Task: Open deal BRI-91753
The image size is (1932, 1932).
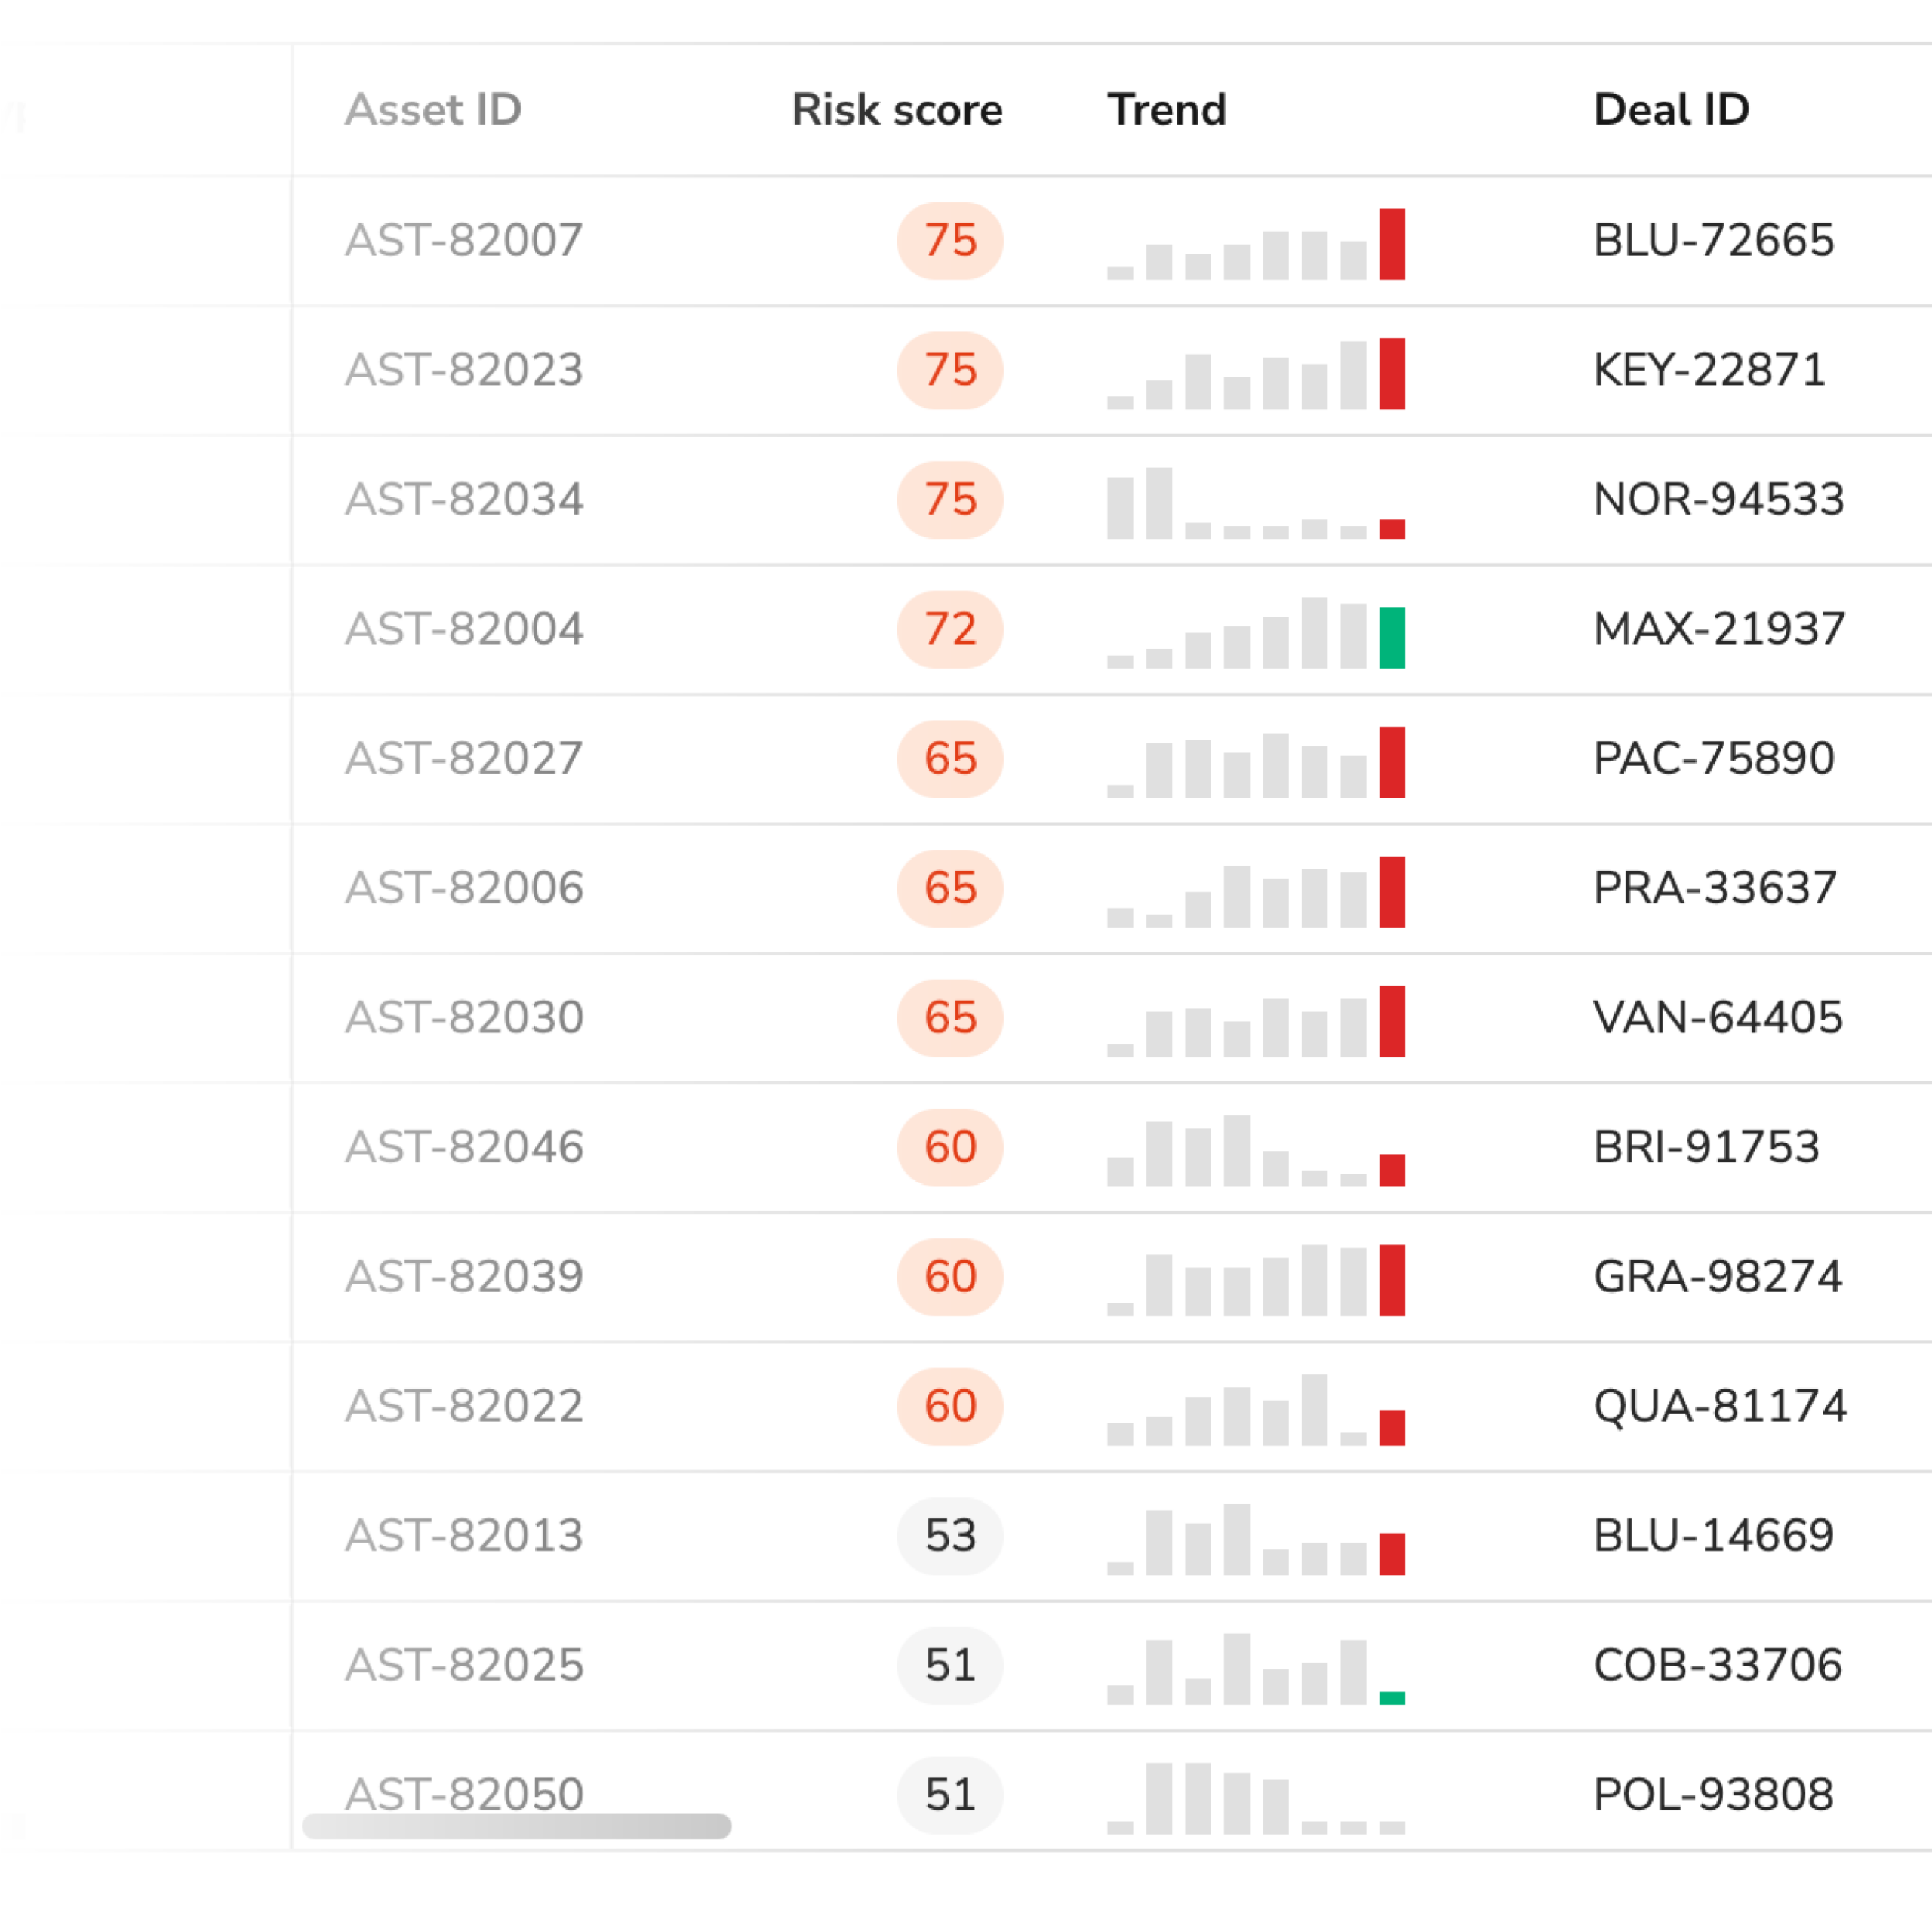Action: 1706,1147
